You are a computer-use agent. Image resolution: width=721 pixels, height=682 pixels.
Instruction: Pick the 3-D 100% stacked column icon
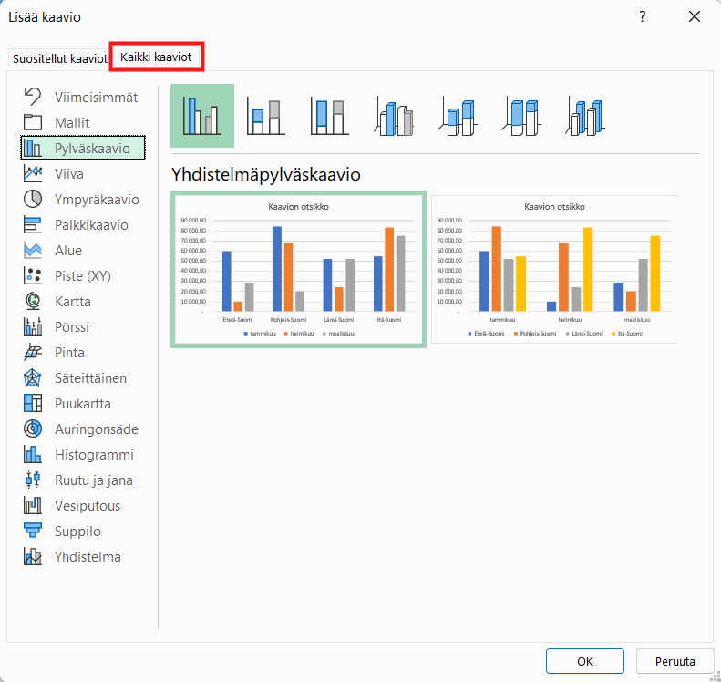pyautogui.click(x=521, y=116)
